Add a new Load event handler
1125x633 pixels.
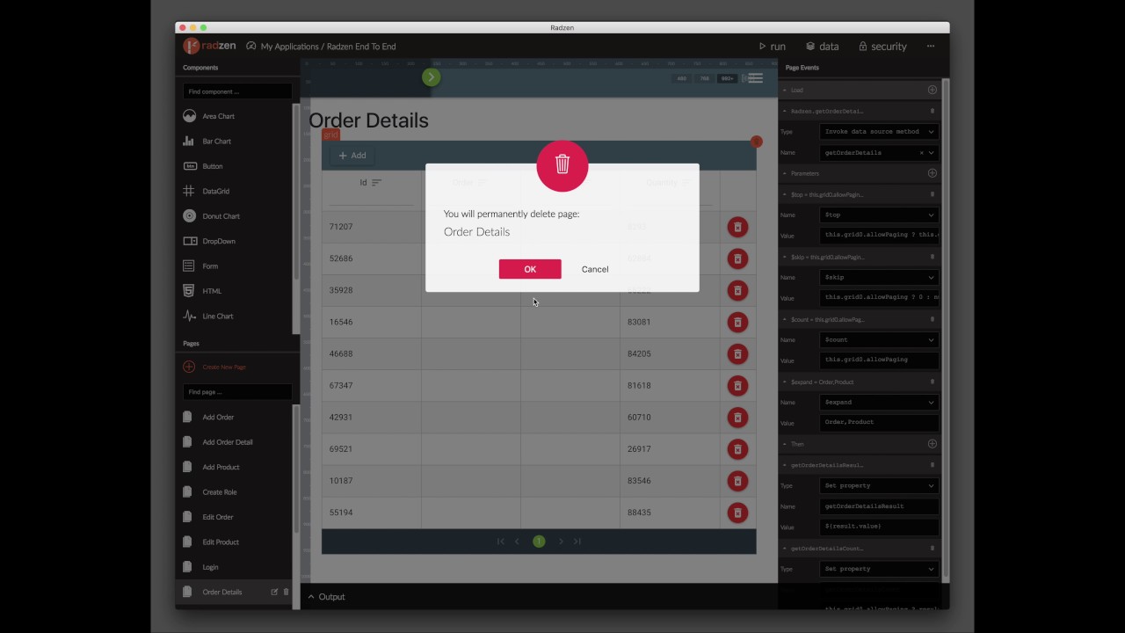click(933, 90)
